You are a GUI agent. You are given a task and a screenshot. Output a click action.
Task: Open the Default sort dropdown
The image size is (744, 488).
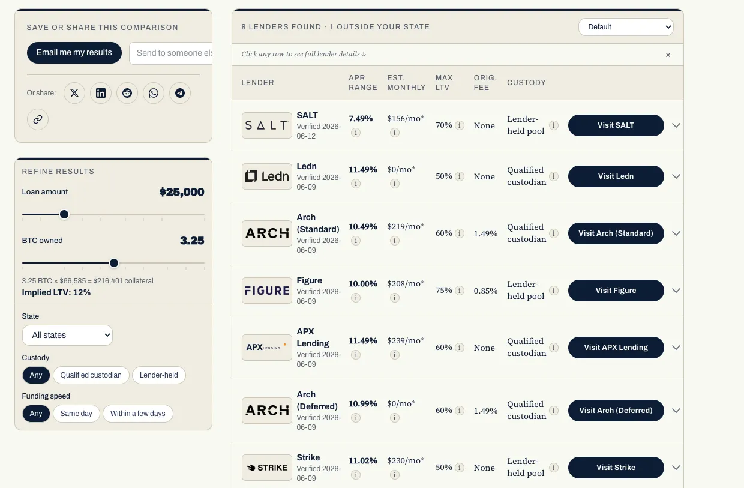coord(626,27)
